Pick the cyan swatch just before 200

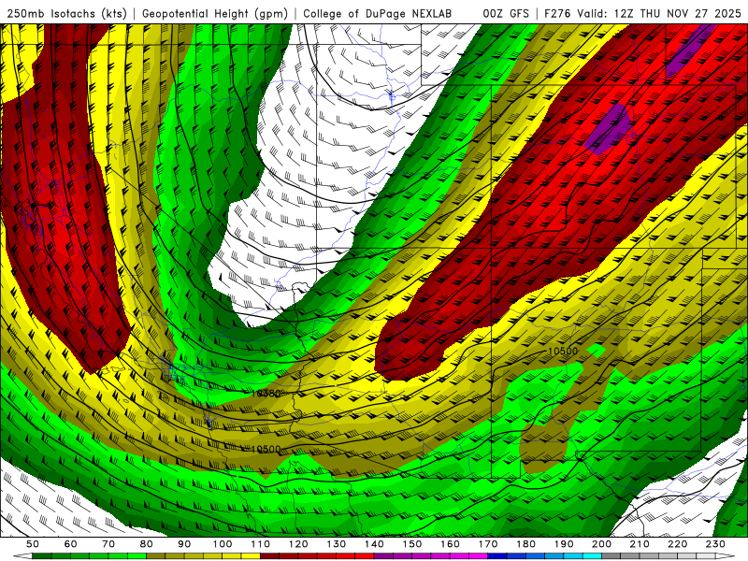click(x=592, y=556)
